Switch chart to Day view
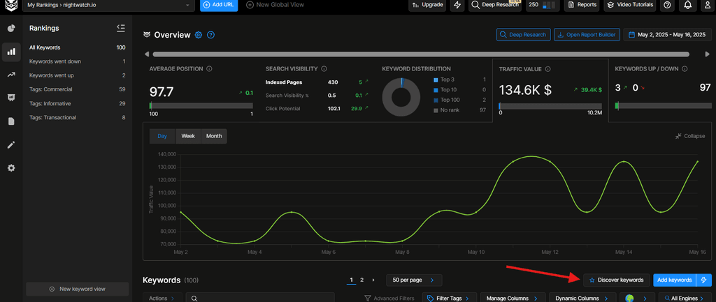Image resolution: width=716 pixels, height=302 pixels. tap(162, 136)
